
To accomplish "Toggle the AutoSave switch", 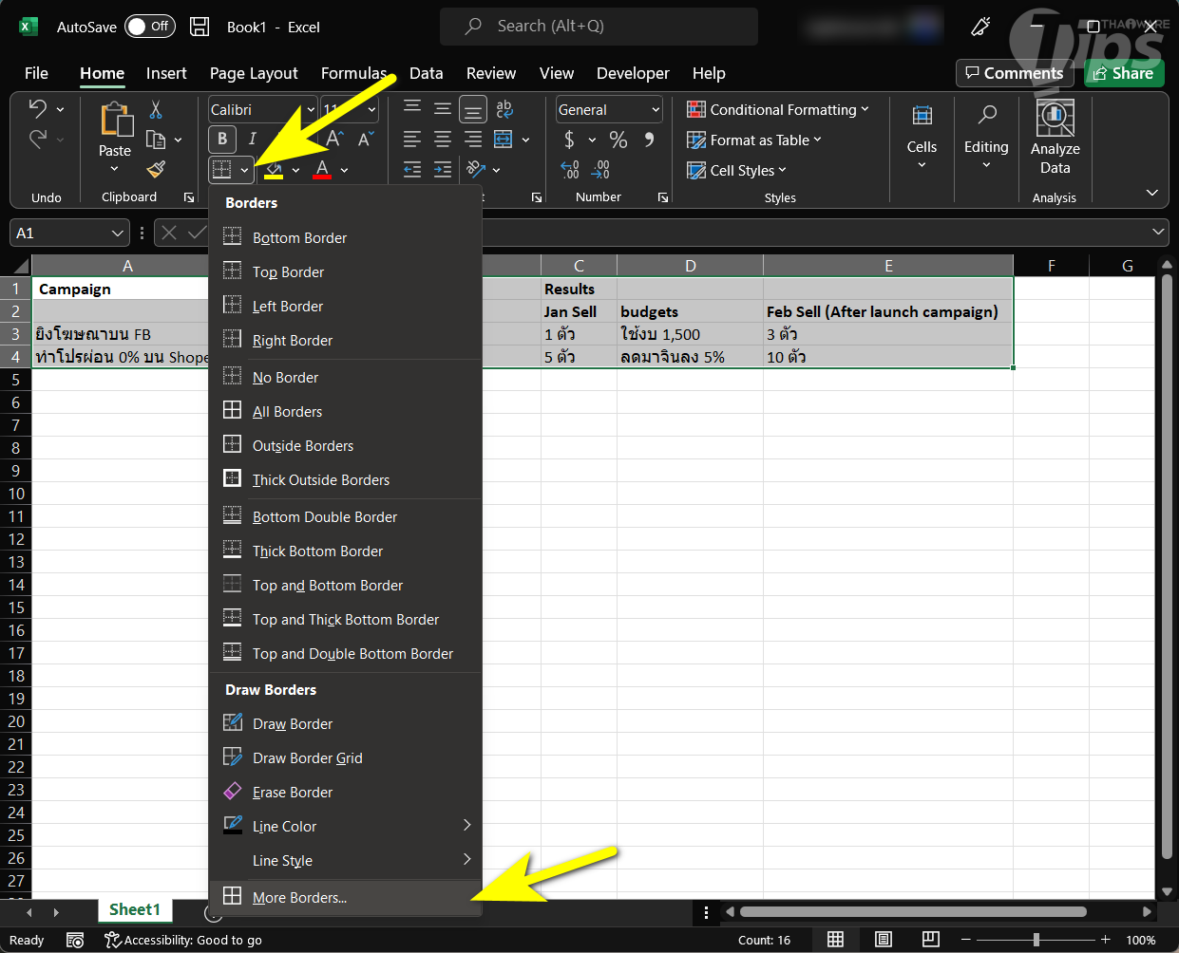I will pyautogui.click(x=149, y=27).
